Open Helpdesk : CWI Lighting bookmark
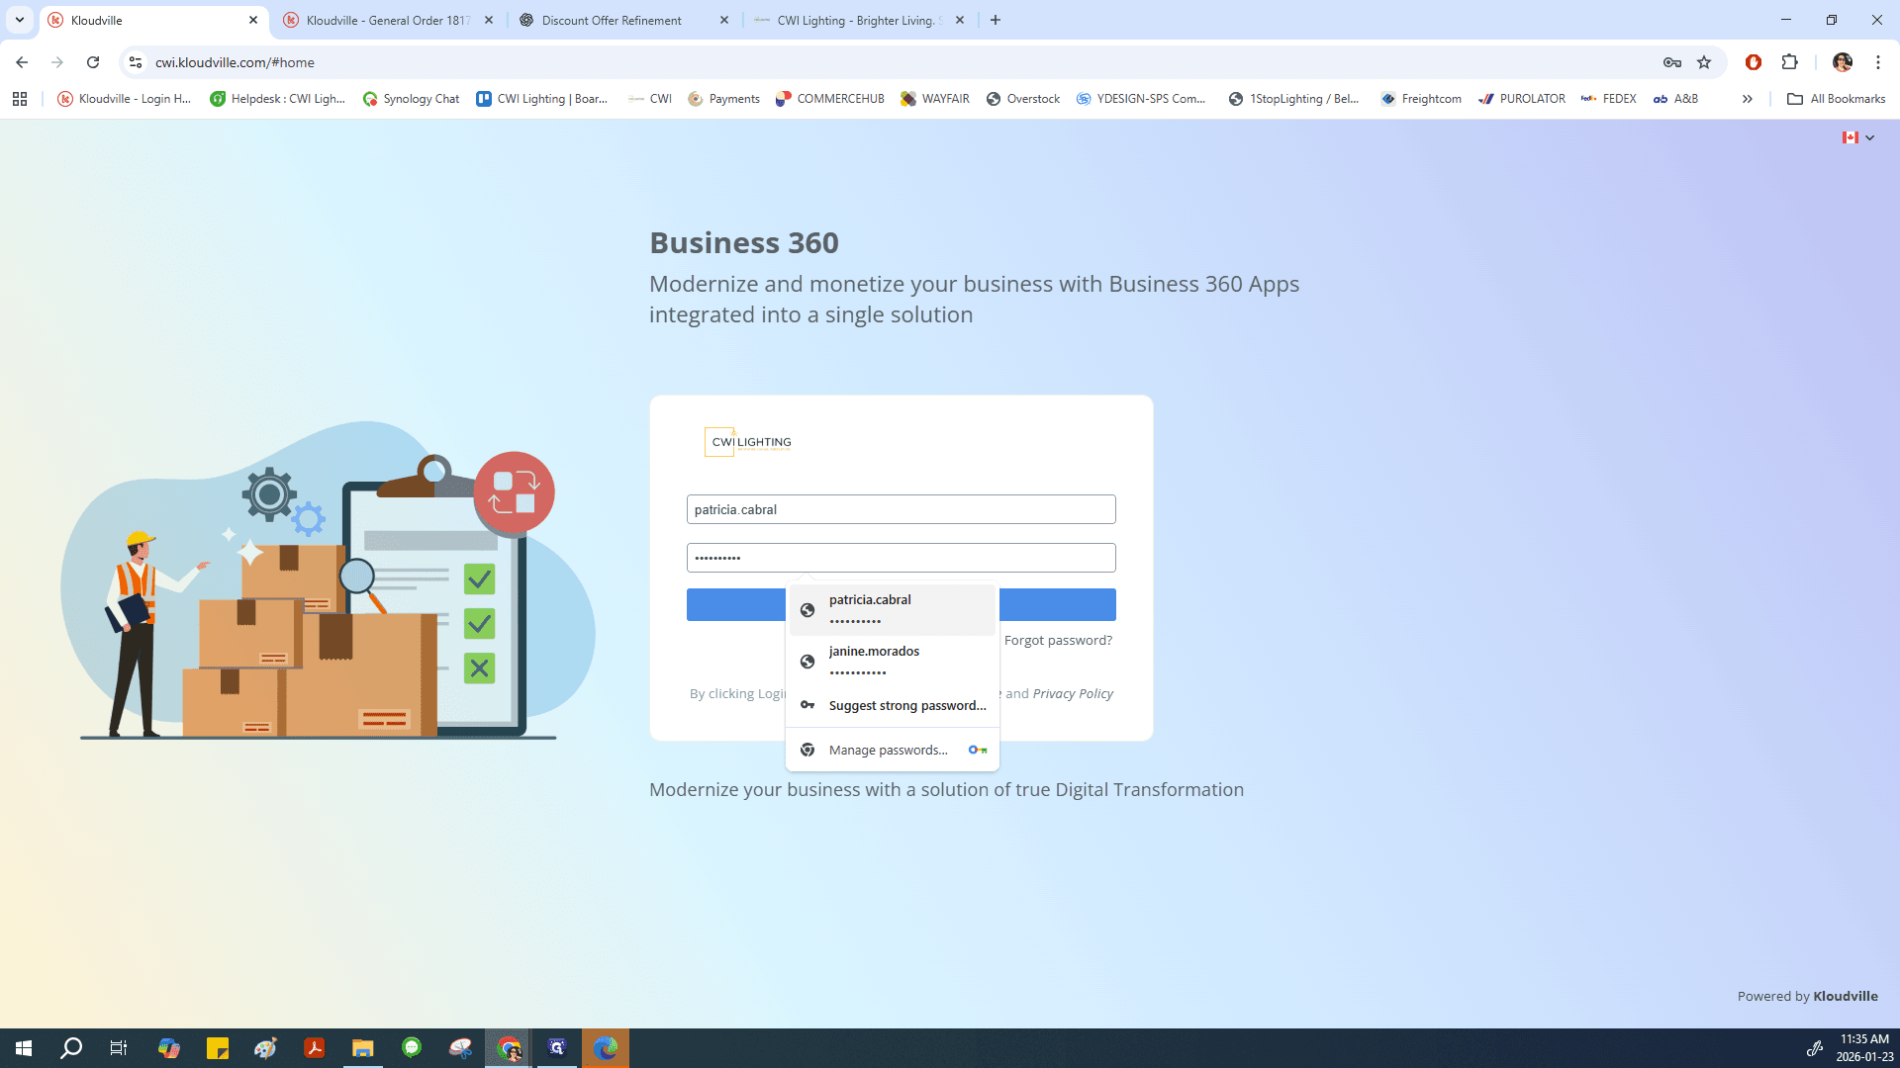Screen dimensions: 1900x1068 coord(277,99)
